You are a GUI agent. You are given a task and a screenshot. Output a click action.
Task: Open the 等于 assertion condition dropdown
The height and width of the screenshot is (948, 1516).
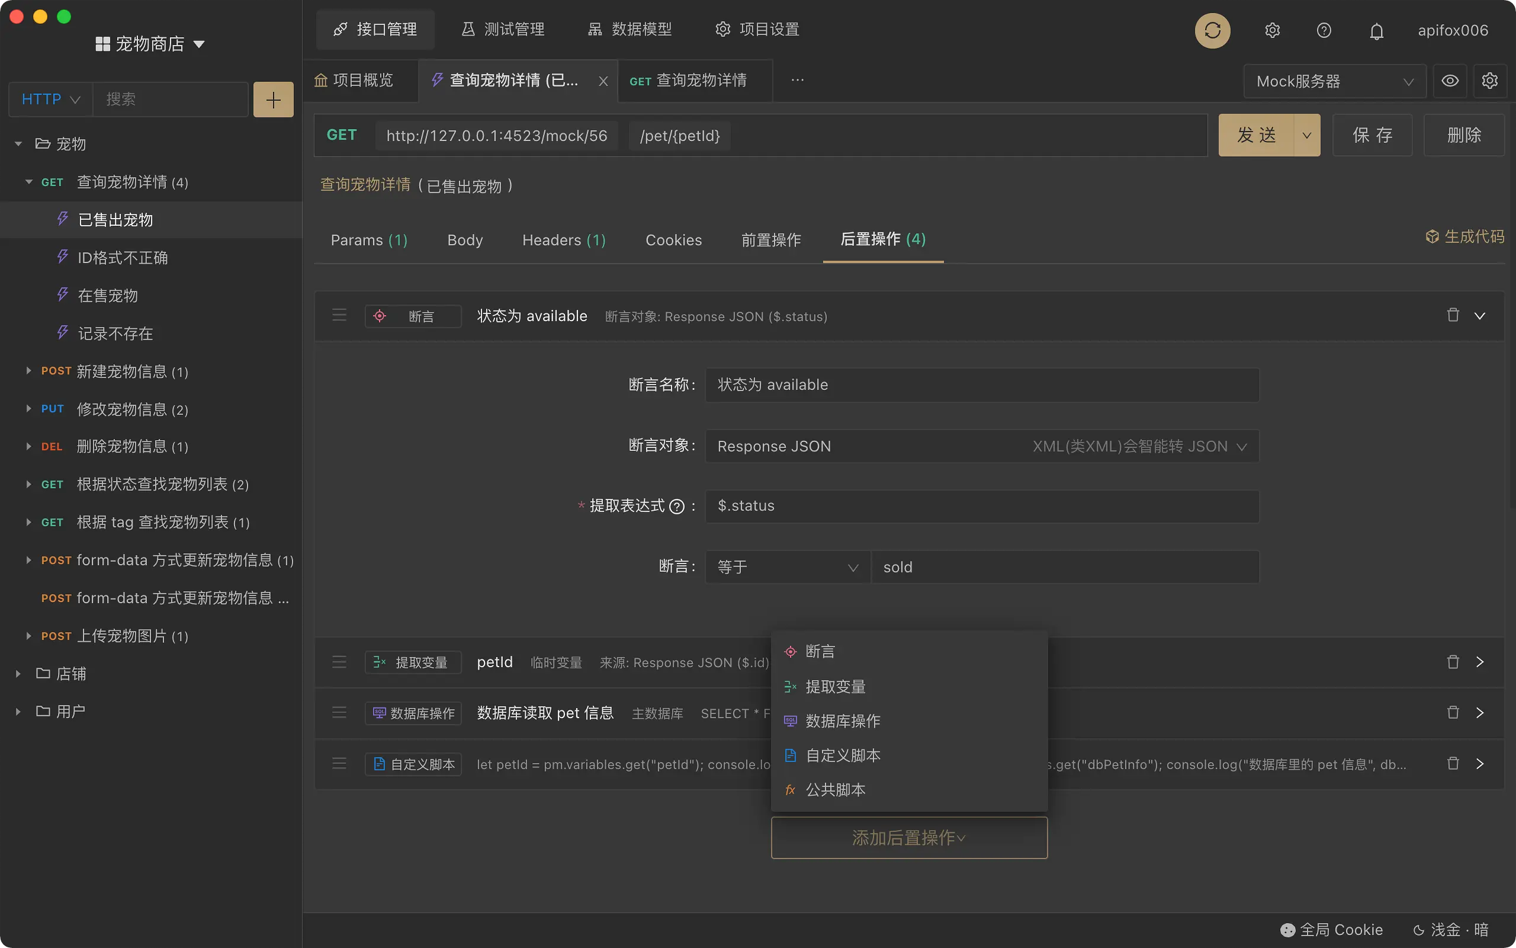pyautogui.click(x=786, y=566)
